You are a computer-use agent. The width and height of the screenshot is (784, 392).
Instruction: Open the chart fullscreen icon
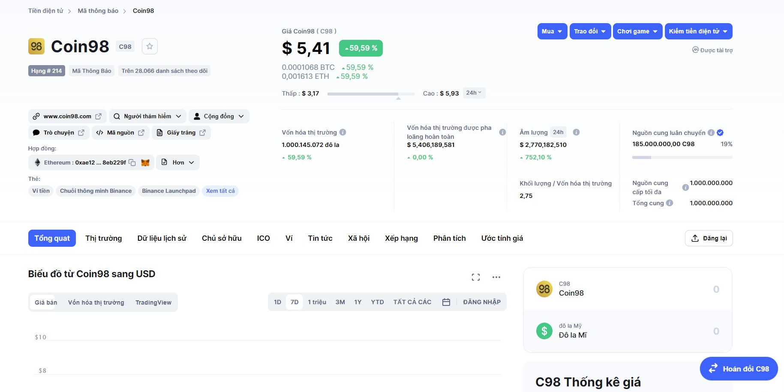click(476, 277)
